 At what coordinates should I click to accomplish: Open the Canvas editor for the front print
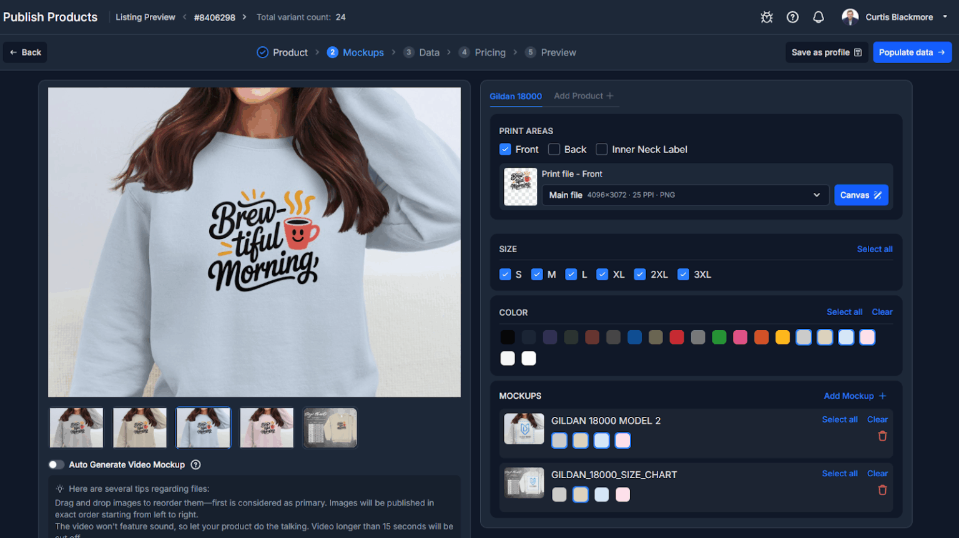[861, 195]
